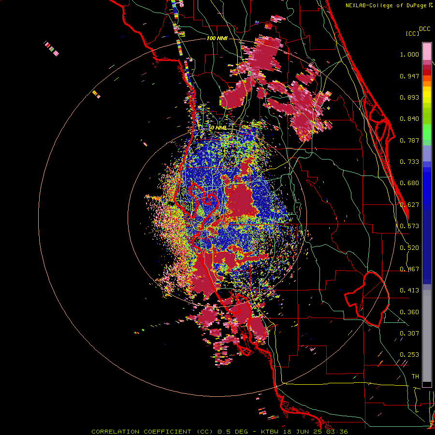Screen dimensions: 435x435
Task: Click the Correlation Coefficient caption at bottom
Action: [219, 432]
